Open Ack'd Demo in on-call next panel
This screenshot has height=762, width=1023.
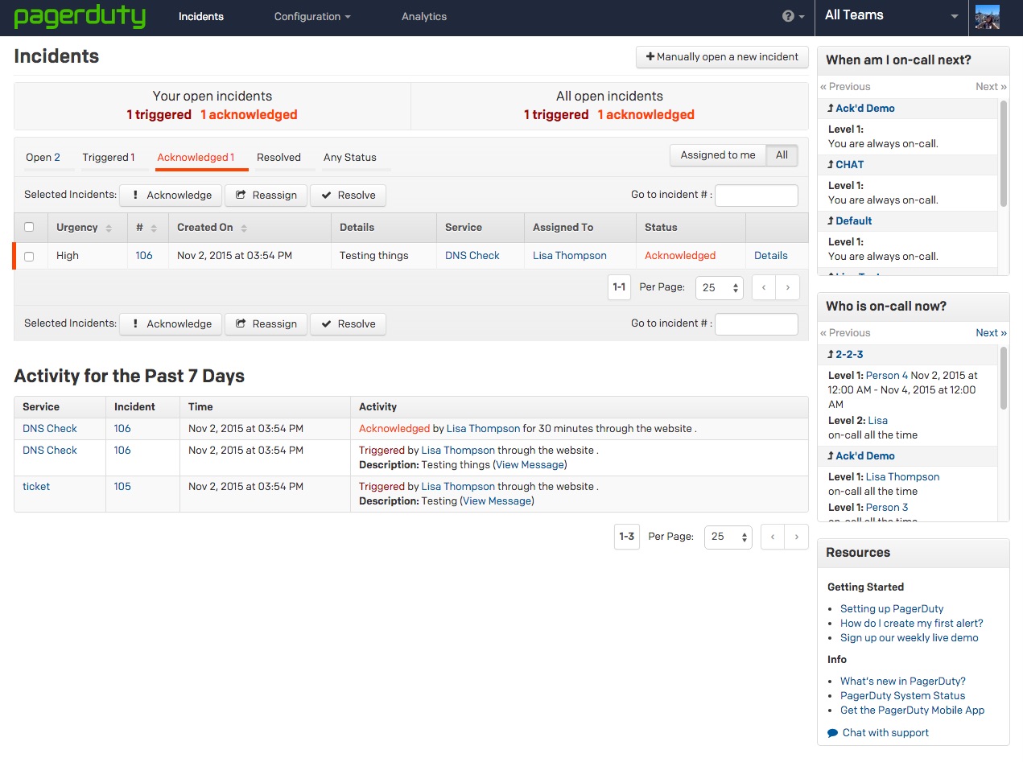[x=865, y=109]
